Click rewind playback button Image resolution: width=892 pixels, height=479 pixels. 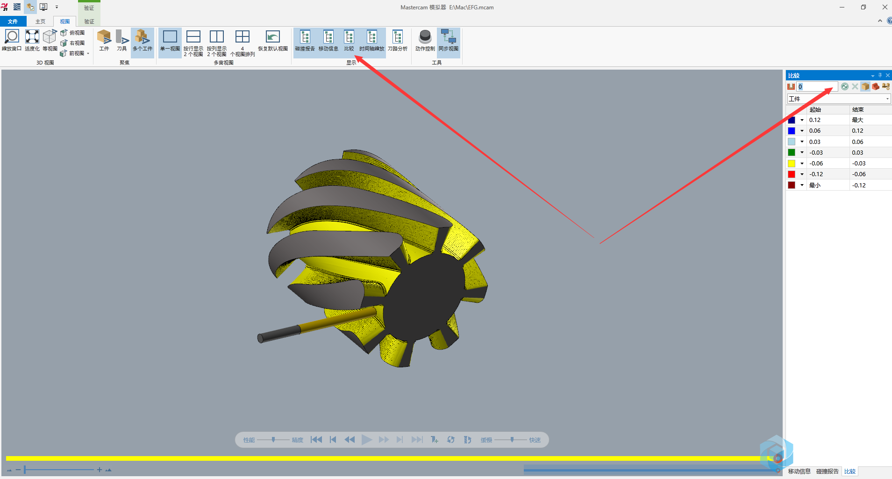pyautogui.click(x=350, y=440)
